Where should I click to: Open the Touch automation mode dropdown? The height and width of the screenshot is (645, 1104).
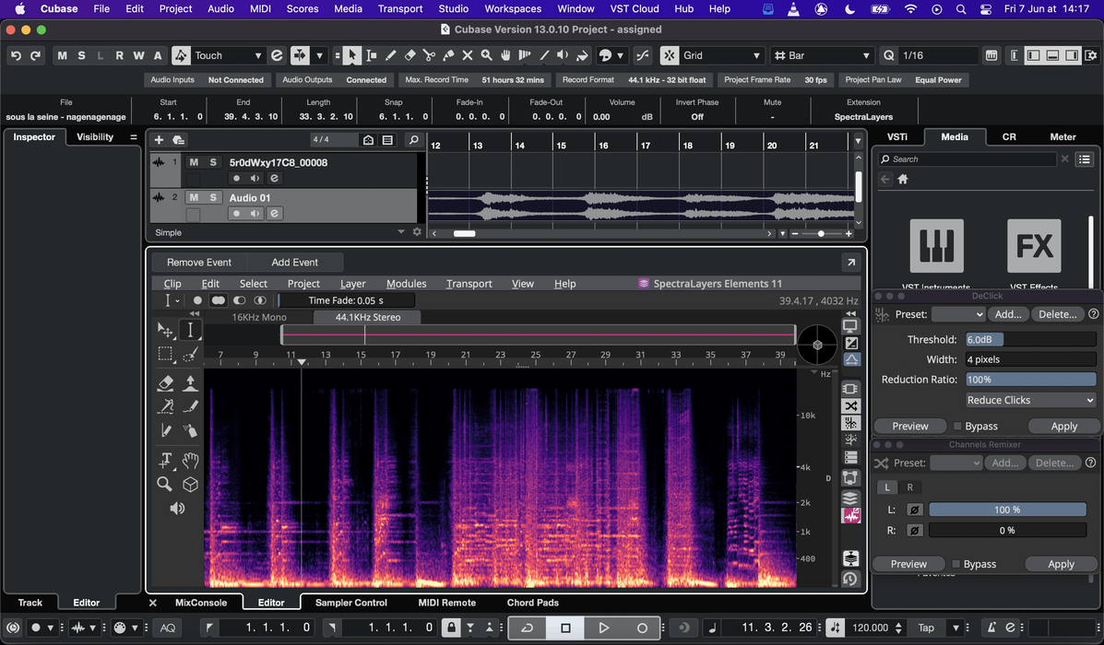pos(228,55)
